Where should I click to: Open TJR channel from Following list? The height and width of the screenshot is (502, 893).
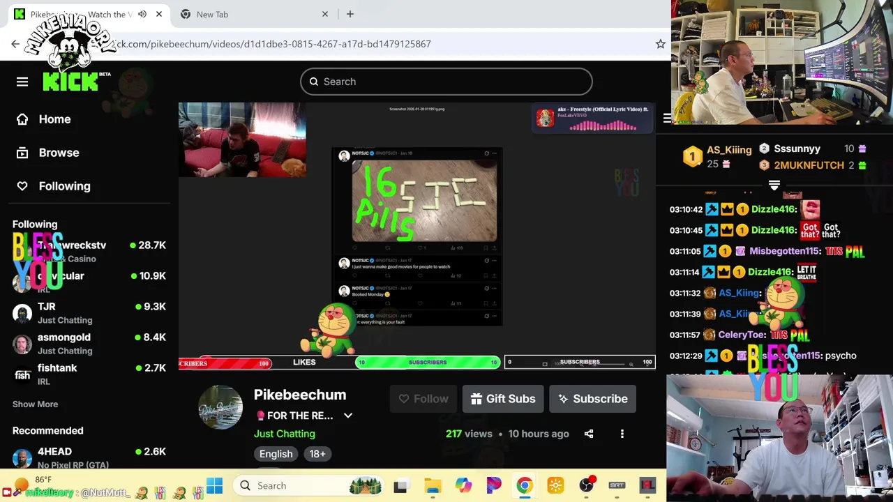click(x=89, y=313)
